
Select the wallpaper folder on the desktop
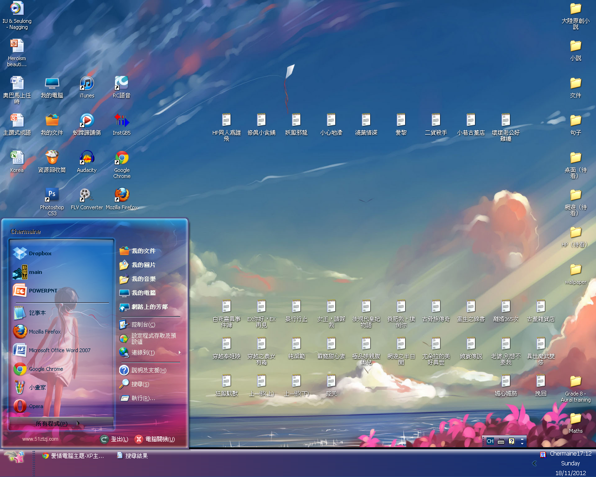point(576,271)
